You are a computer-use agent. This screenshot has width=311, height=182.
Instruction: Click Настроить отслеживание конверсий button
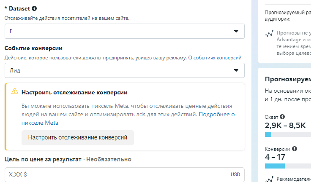click(x=78, y=138)
